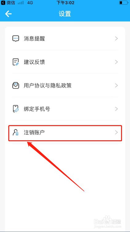Screen dimensions: 130x232
Task: Select 绑定手机号 label
Action: point(37,109)
